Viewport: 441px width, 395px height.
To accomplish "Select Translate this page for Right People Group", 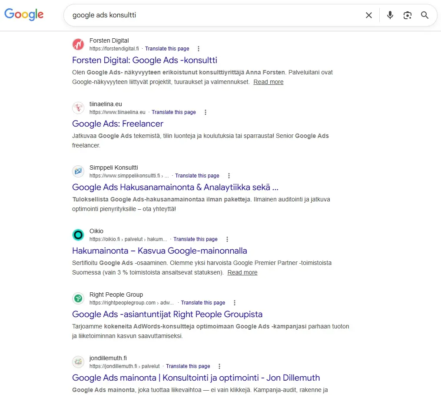I will tap(203, 302).
